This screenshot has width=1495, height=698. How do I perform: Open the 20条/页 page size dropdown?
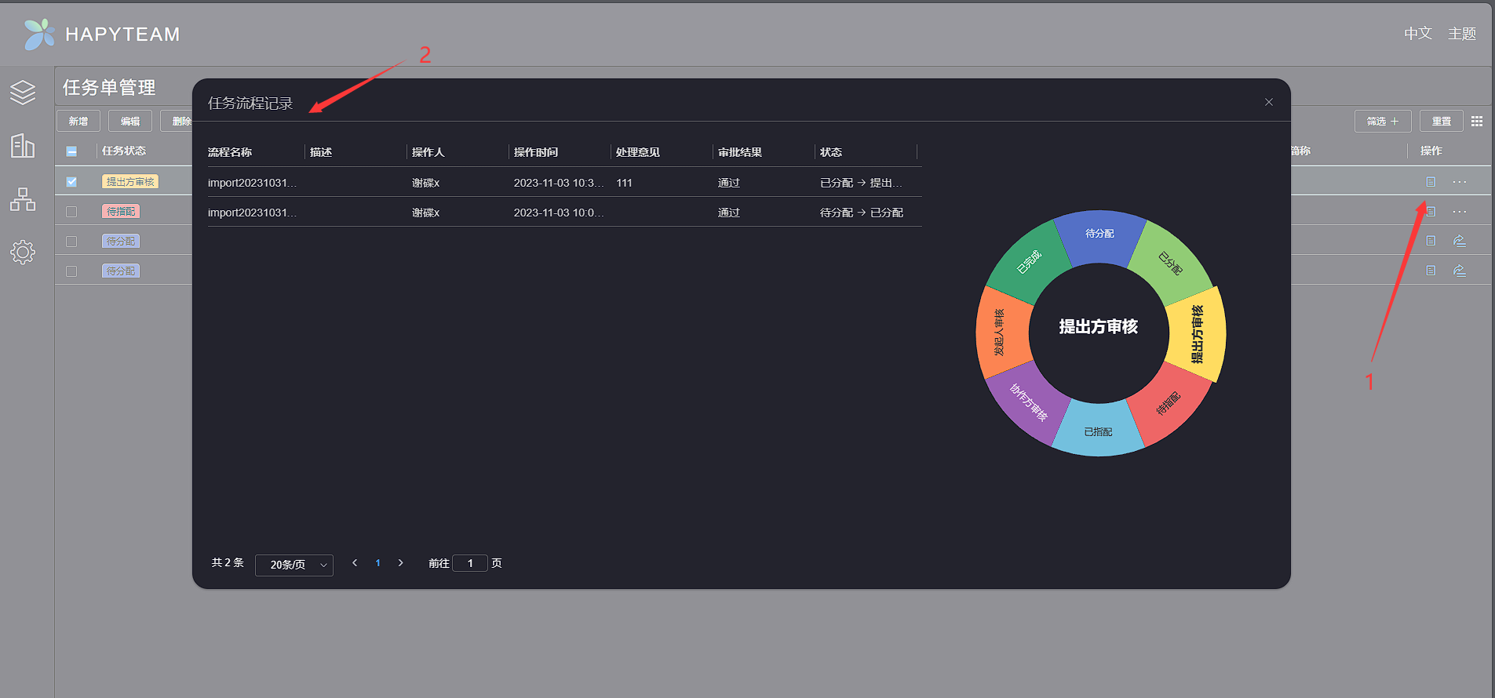(294, 565)
